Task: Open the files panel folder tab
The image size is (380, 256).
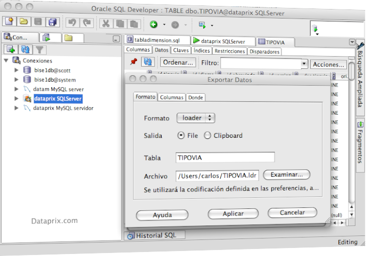Action: pos(68,38)
